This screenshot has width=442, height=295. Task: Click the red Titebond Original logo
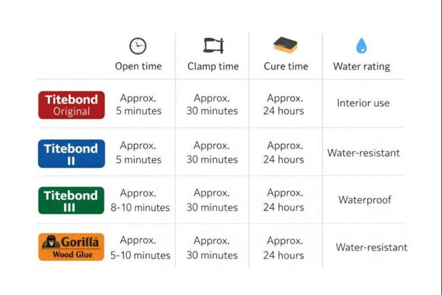[71, 105]
